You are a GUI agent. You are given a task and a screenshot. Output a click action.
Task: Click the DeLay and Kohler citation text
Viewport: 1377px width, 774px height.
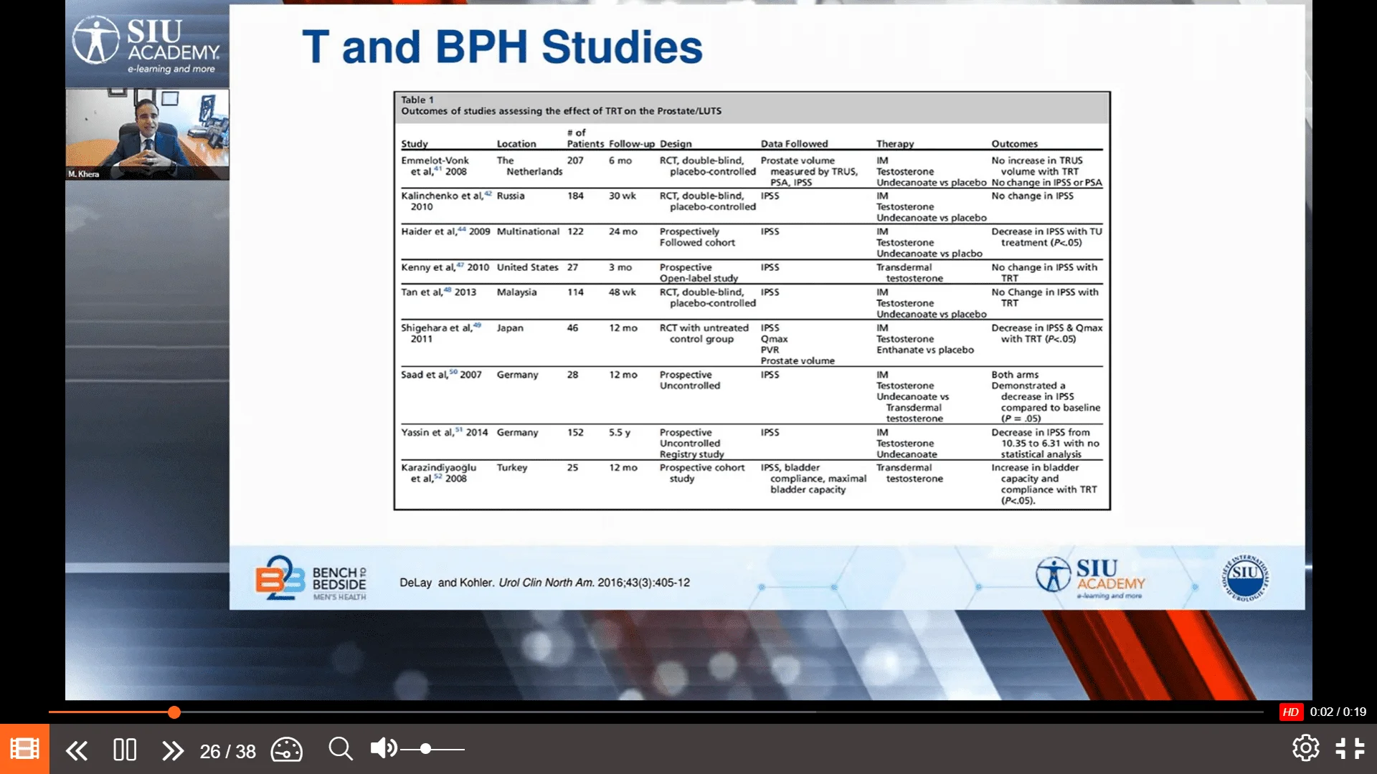click(x=544, y=583)
